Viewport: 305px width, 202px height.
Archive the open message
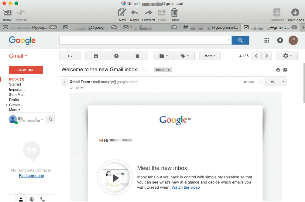tap(96, 56)
